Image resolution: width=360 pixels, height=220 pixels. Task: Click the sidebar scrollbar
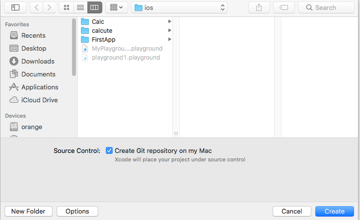click(x=73, y=47)
